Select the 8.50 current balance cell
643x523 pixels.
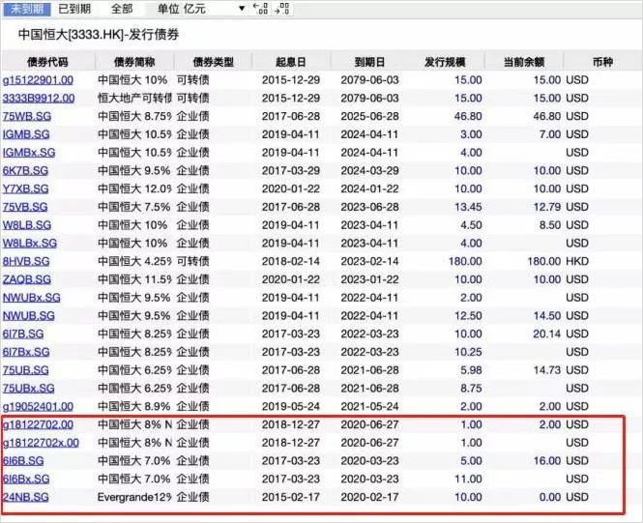(x=550, y=225)
